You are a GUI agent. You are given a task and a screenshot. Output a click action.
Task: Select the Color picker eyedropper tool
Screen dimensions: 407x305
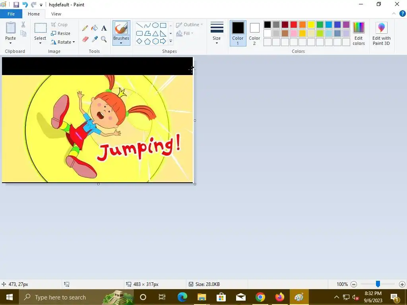[x=95, y=39]
